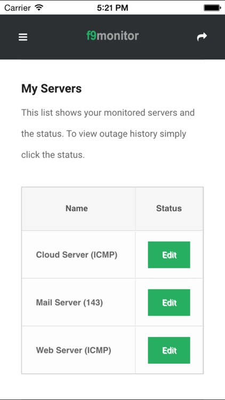Tap the 5:21 PM clock
This screenshot has height=400, width=225.
point(112,8)
